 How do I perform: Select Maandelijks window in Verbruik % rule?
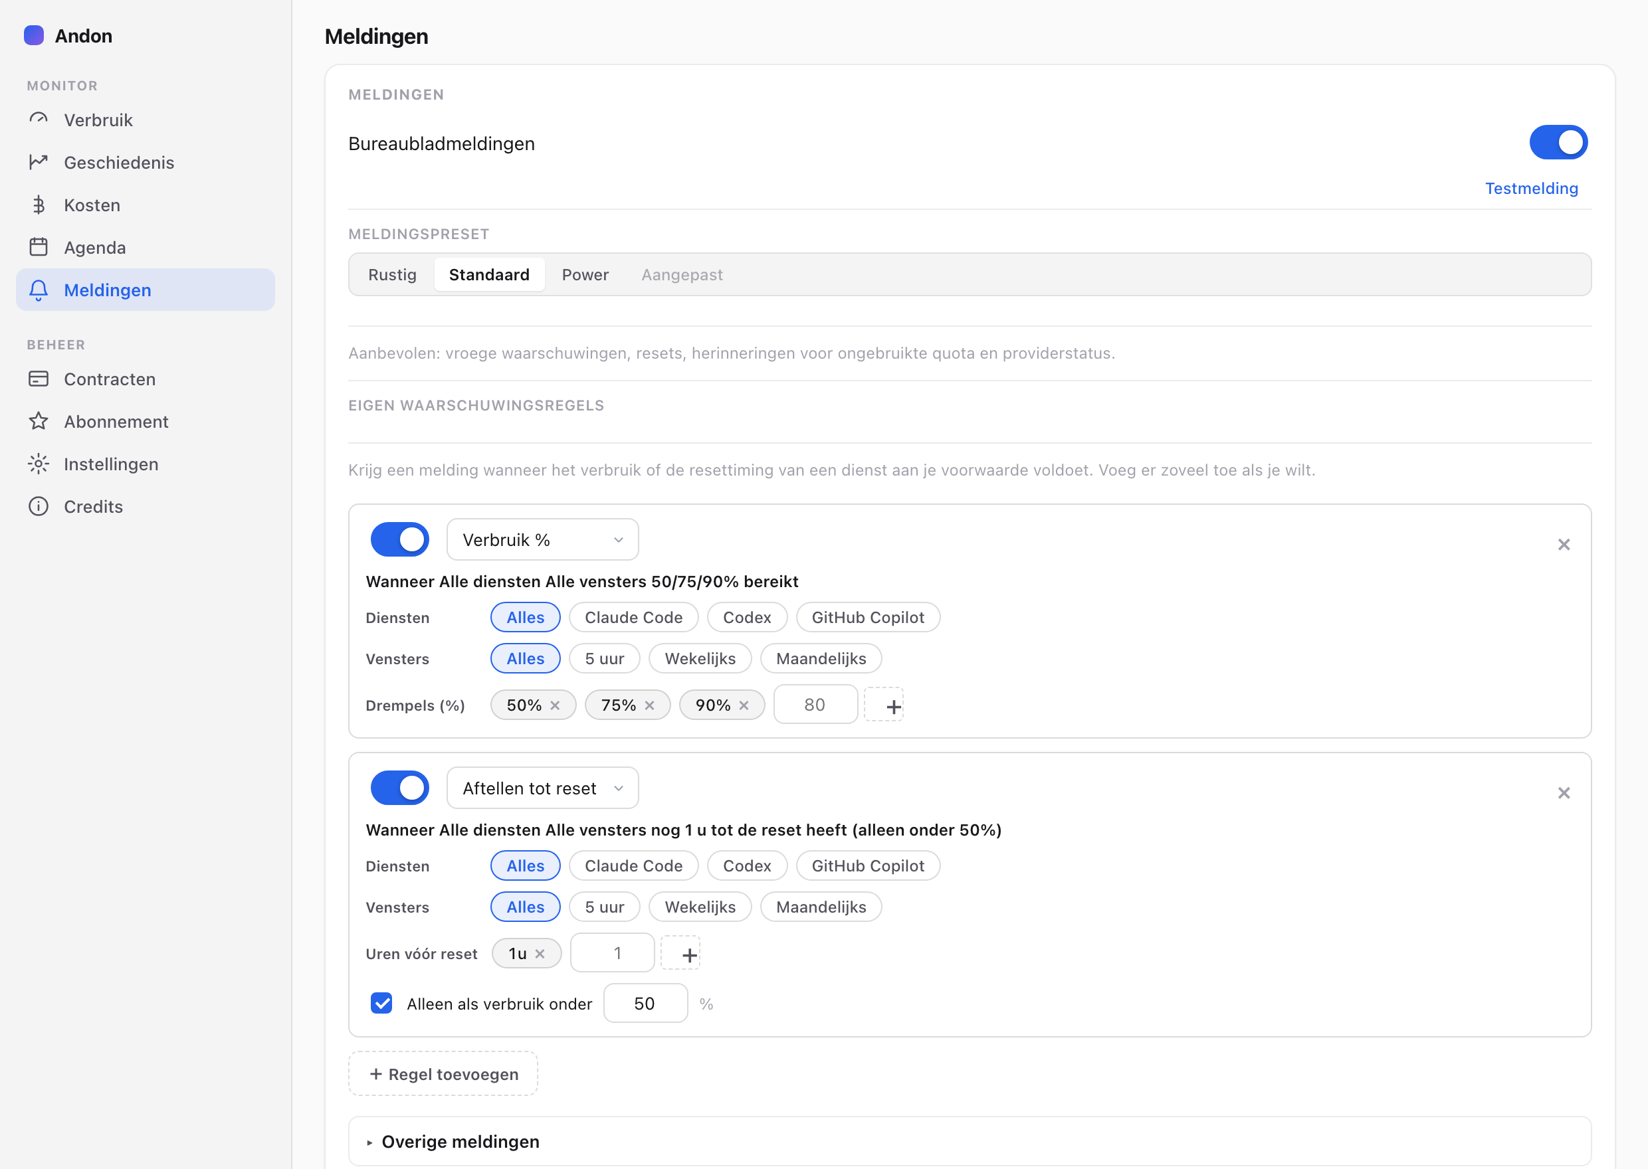pyautogui.click(x=821, y=658)
